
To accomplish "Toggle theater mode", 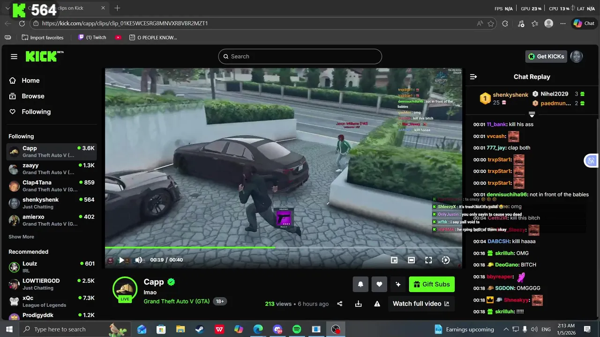I will coord(411,260).
